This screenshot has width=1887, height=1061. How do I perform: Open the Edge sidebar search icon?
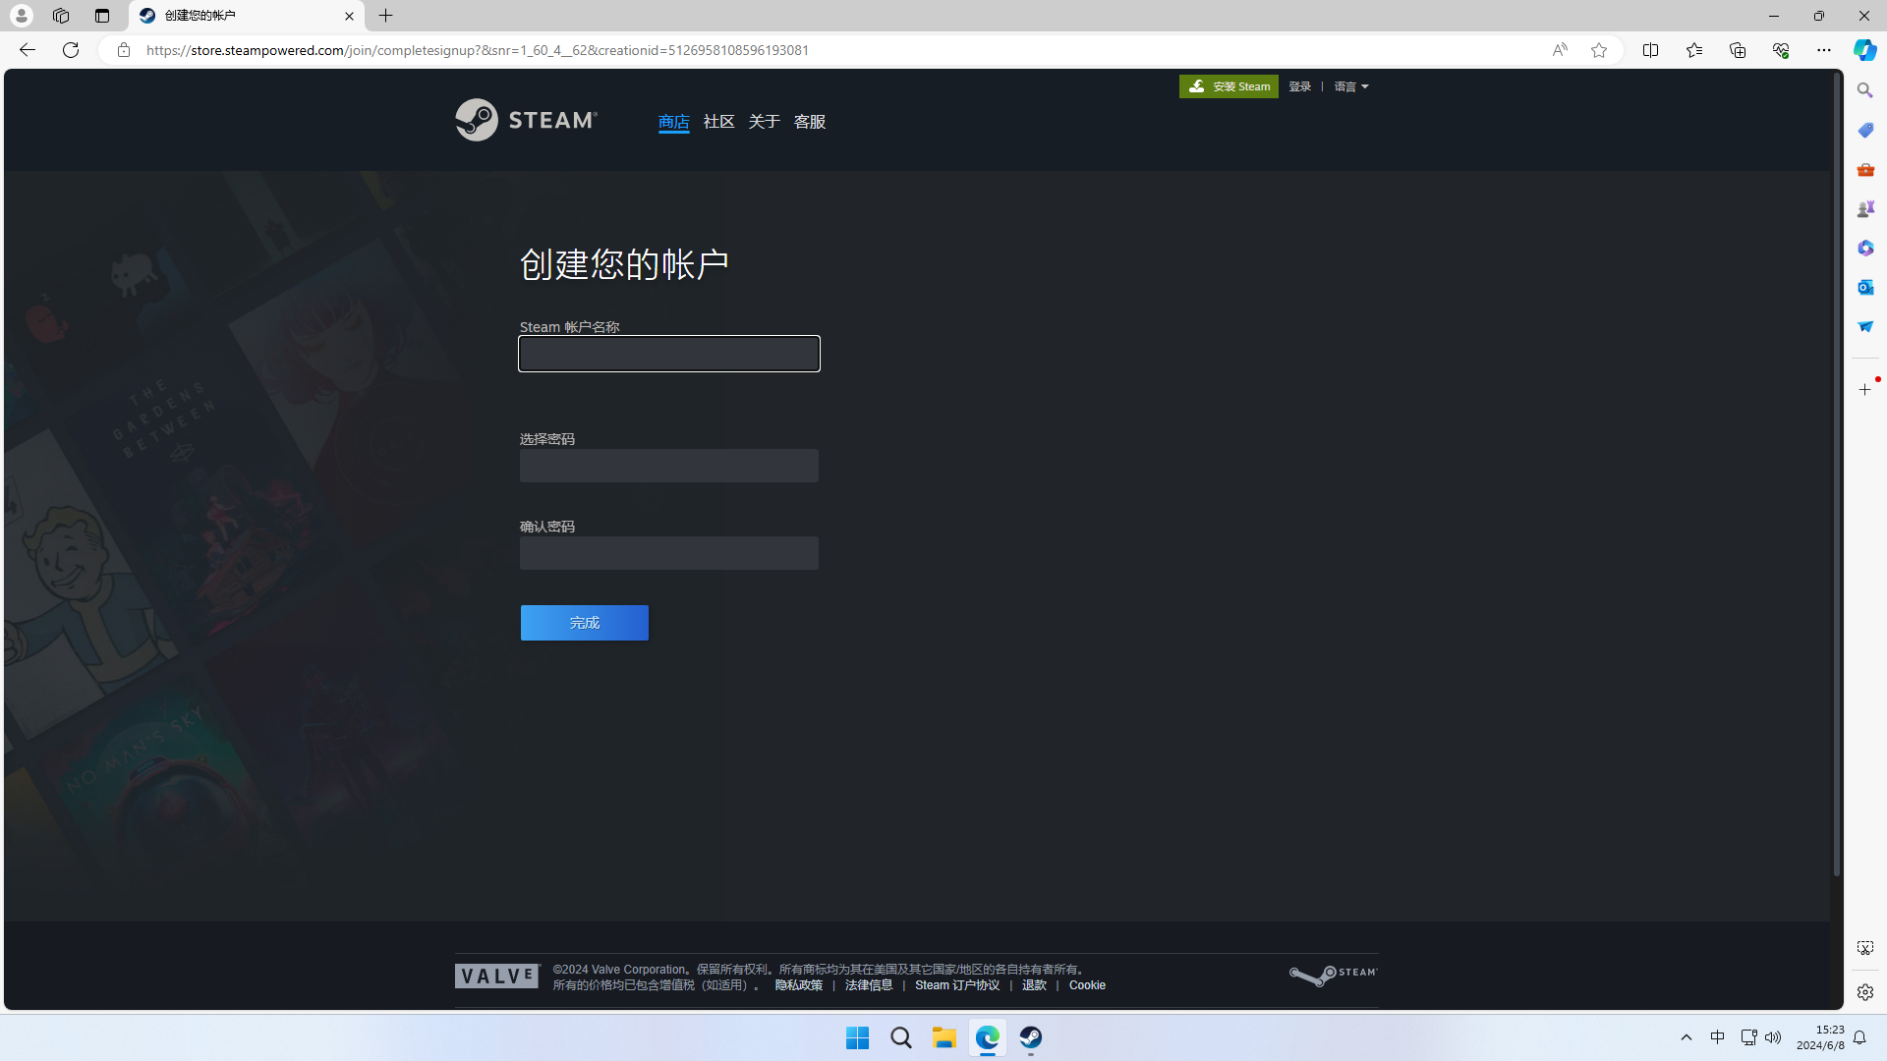(x=1864, y=90)
